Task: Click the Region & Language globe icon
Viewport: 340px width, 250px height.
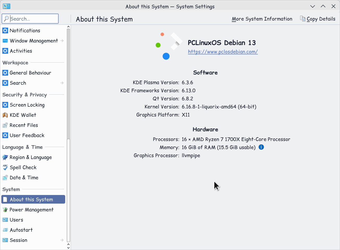Action: [x=5, y=157]
